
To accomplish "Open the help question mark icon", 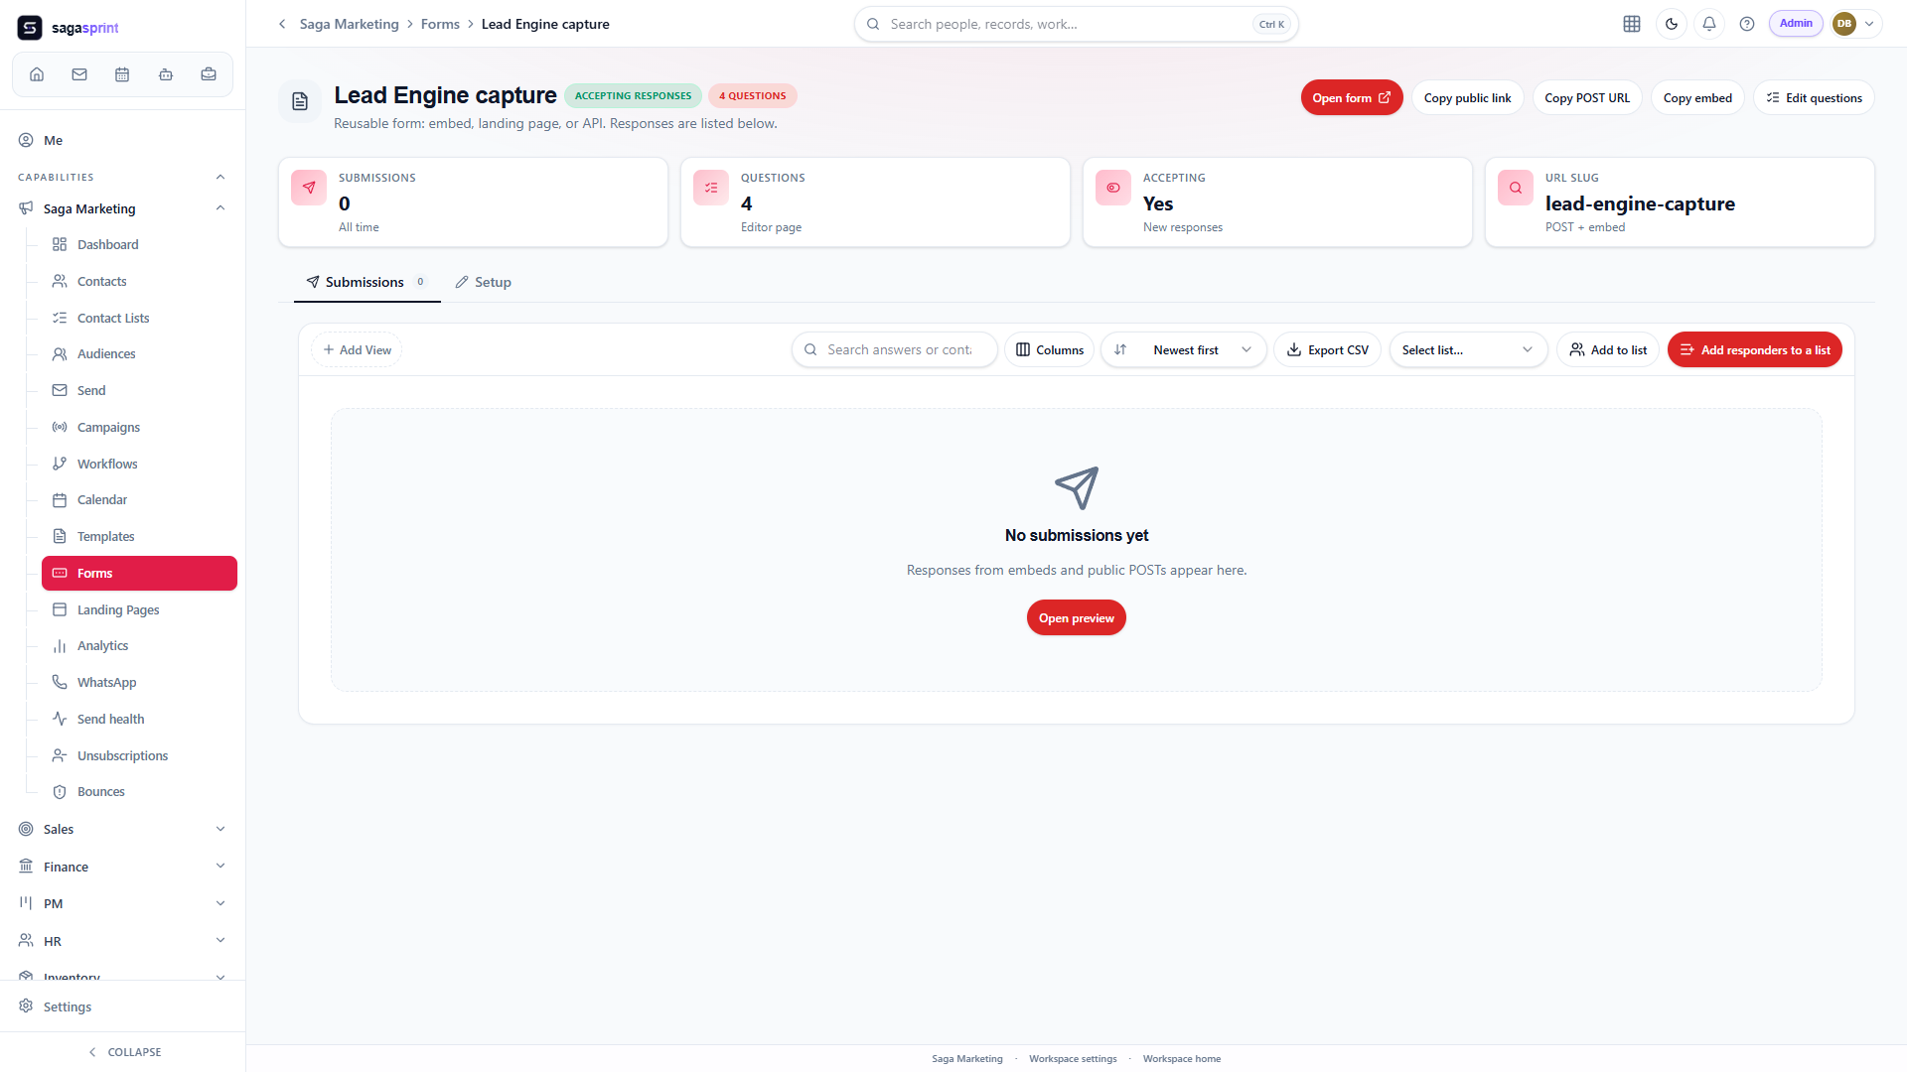I will click(x=1747, y=24).
